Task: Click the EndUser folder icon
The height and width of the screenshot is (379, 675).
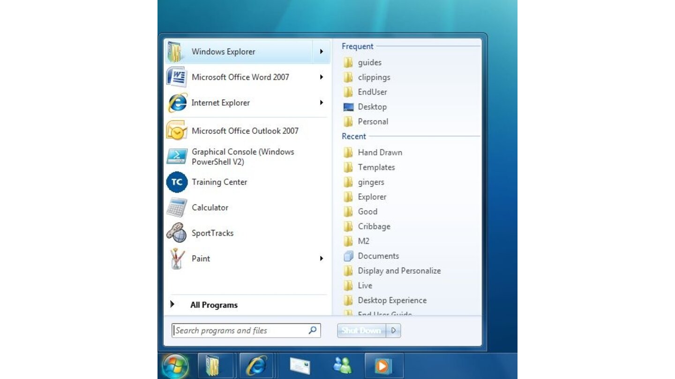Action: pyautogui.click(x=348, y=92)
